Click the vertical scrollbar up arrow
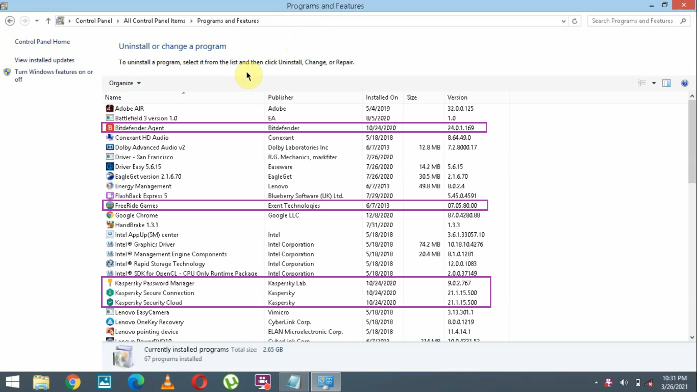The width and height of the screenshot is (697, 392). pos(692,96)
